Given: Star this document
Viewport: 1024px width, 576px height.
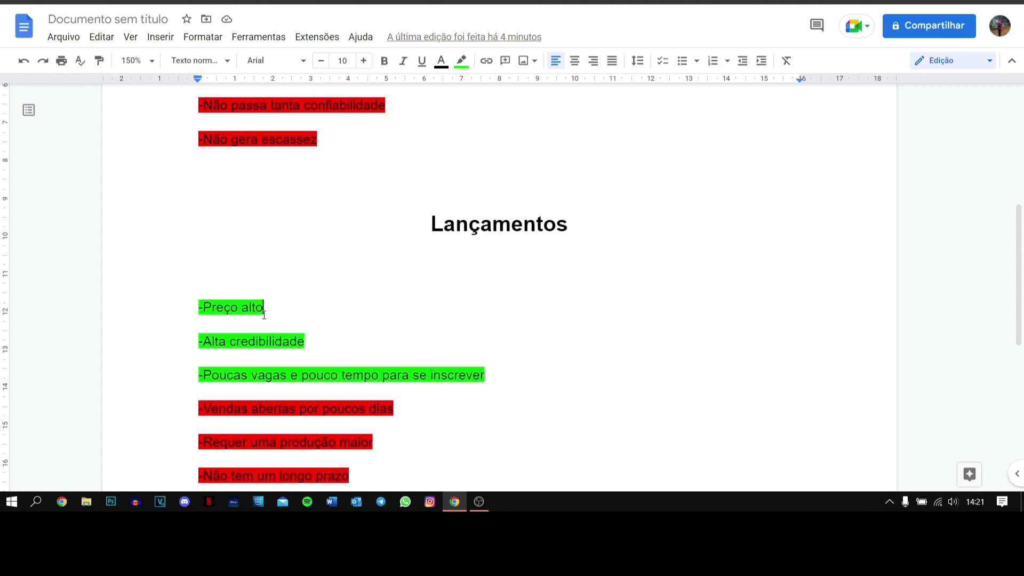Looking at the screenshot, I should [x=186, y=19].
